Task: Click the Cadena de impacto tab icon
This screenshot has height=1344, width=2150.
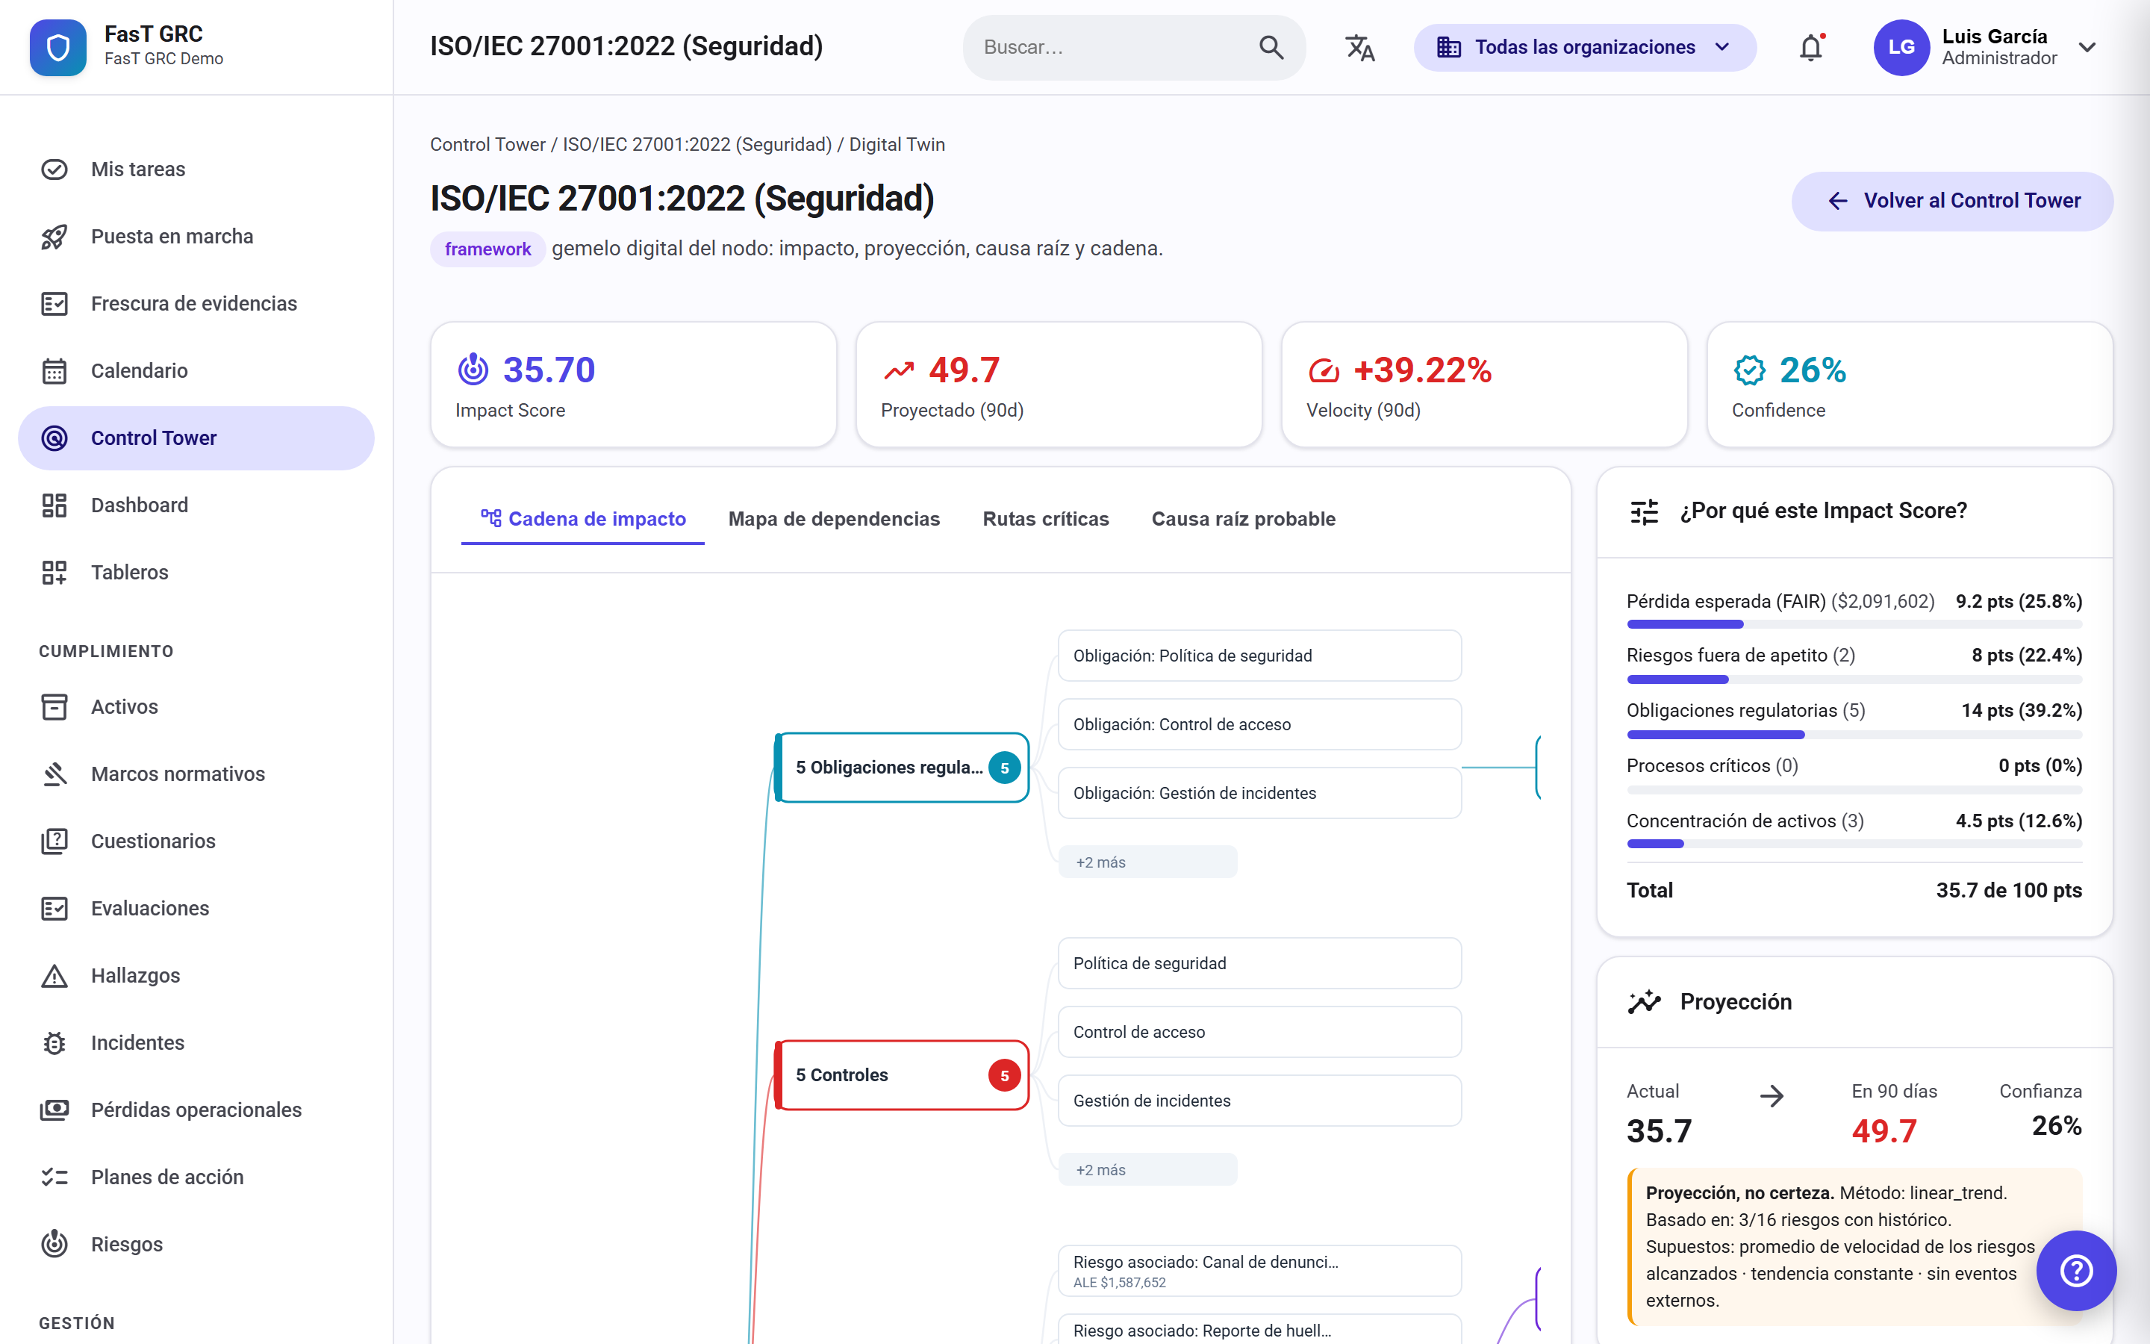Action: click(490, 517)
